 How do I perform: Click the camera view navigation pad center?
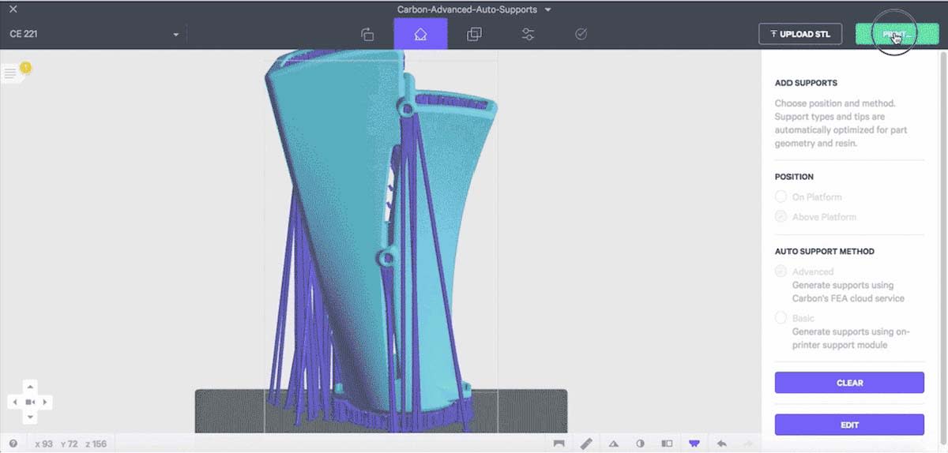pos(30,402)
